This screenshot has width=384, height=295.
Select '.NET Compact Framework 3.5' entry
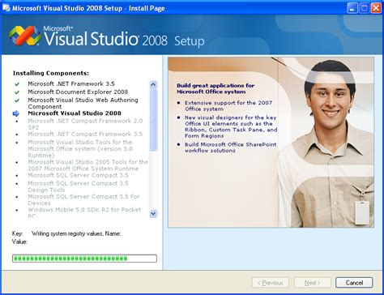[85, 134]
